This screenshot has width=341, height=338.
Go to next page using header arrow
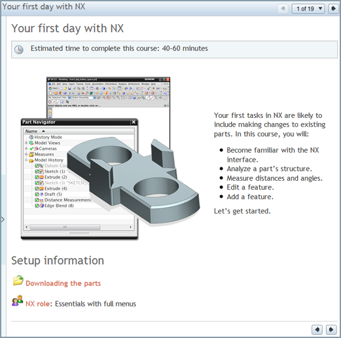pyautogui.click(x=333, y=9)
